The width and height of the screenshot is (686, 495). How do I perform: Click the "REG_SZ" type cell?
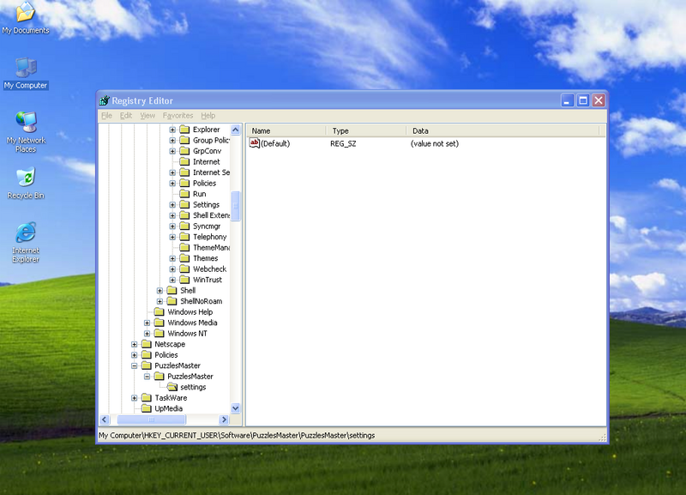[343, 143]
